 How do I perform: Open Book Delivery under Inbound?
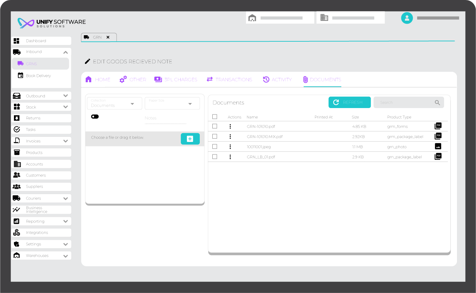[38, 76]
